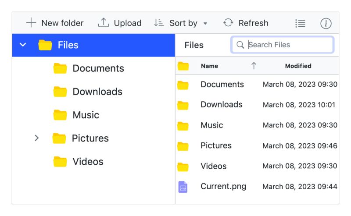Select the Documents name in file list
Screen dimensions: 351x216
tap(222, 84)
